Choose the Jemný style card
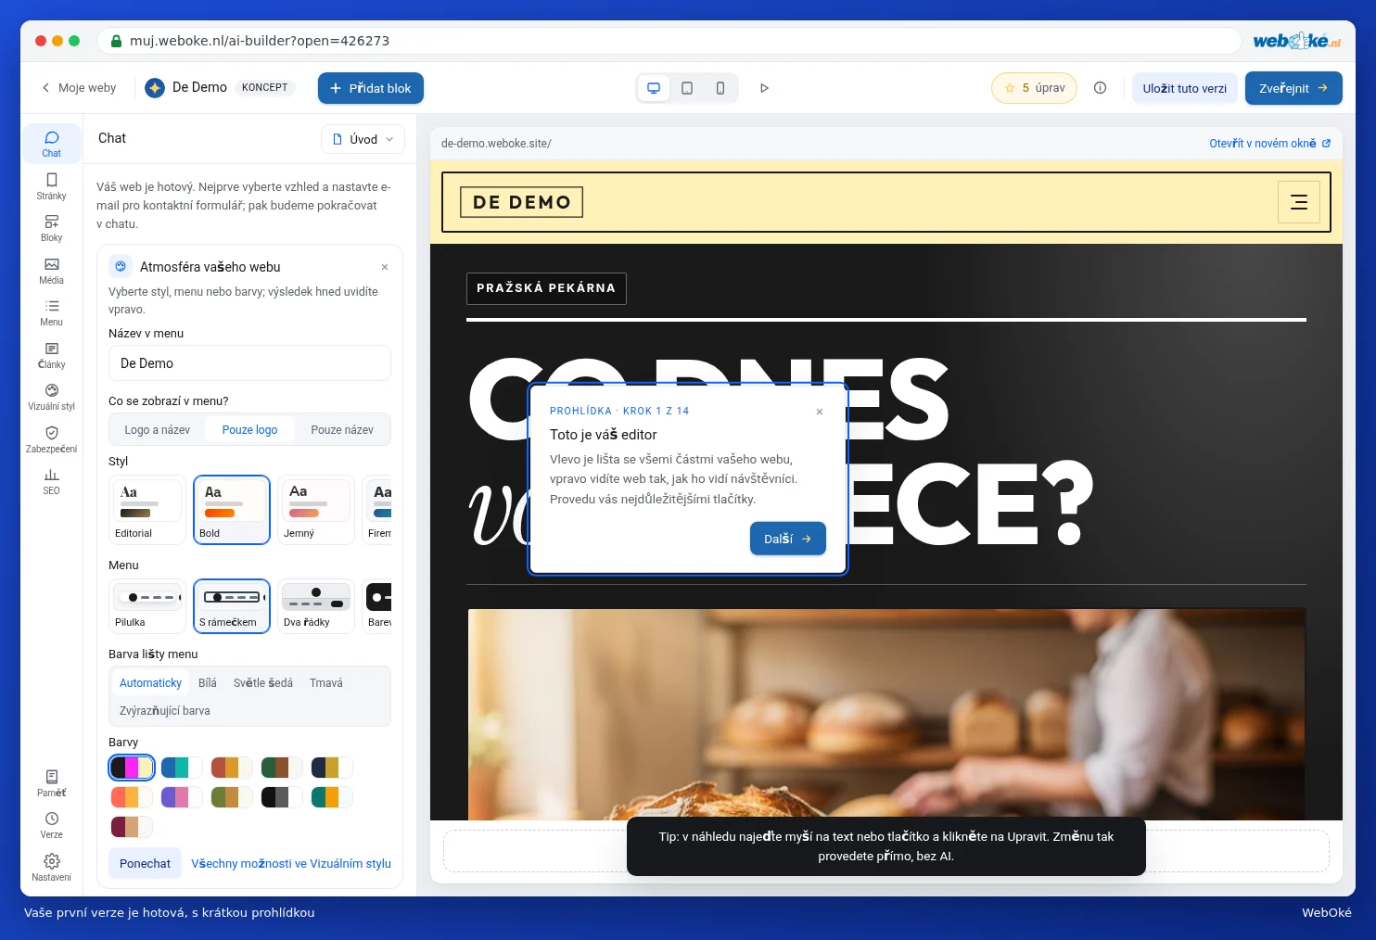 click(x=316, y=510)
